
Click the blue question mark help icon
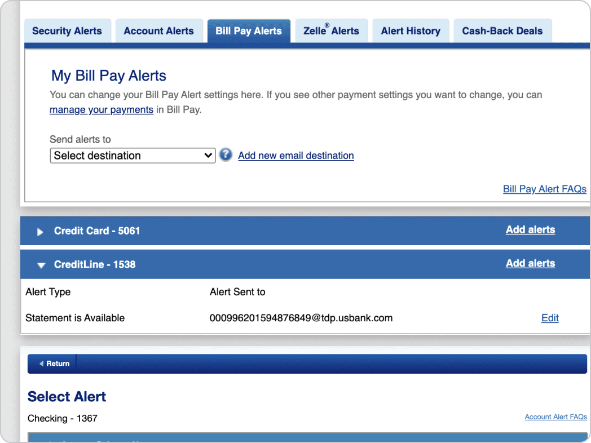[x=226, y=155]
